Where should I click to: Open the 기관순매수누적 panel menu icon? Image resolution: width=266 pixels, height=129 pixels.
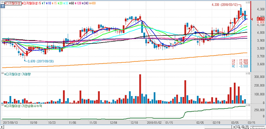(2, 105)
